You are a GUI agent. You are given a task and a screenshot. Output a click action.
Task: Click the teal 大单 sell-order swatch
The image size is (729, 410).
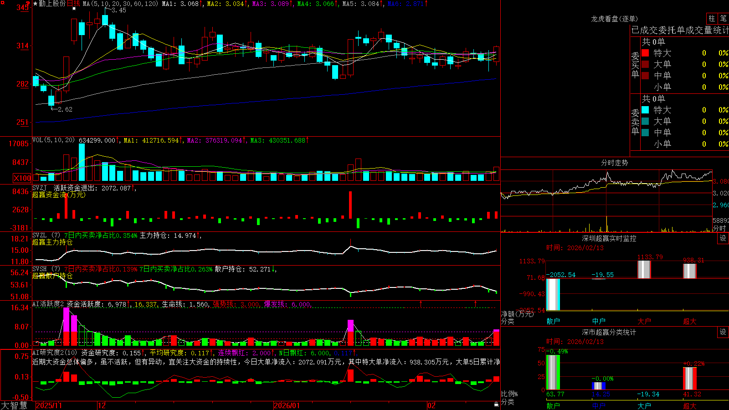pyautogui.click(x=645, y=121)
